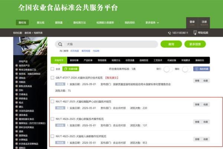This screenshot has width=223, height=149.
Task: Switch to the 检测方法 tab
Action: 116,60
